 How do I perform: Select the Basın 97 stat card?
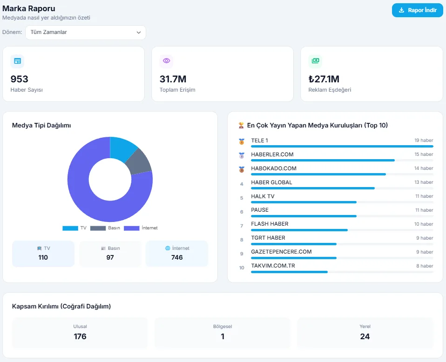[110, 254]
